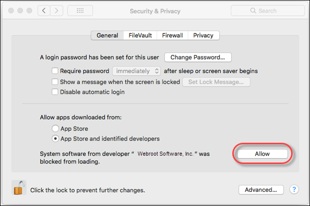Toggle Disable automatic login checkbox
The width and height of the screenshot is (310, 206).
(55, 92)
